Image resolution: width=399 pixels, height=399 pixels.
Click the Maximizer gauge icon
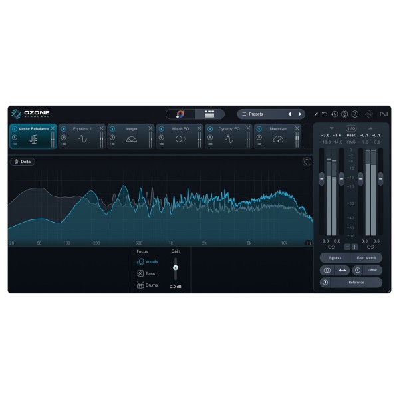(x=278, y=139)
